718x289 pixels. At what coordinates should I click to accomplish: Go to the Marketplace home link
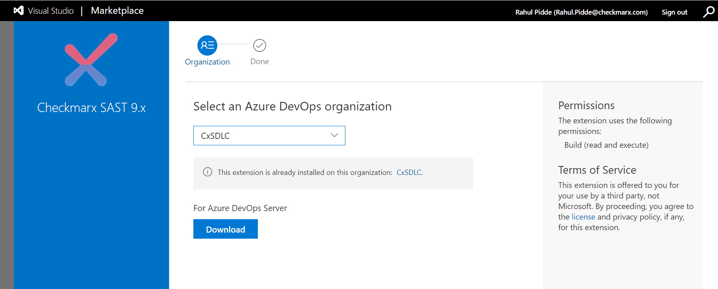coord(117,11)
